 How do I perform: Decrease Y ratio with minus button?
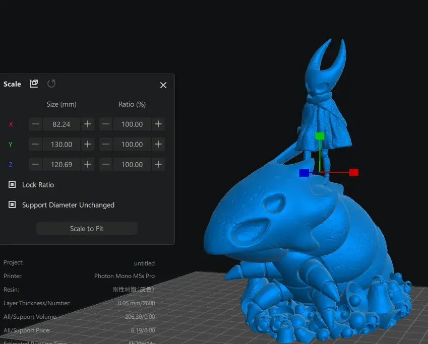pos(106,145)
